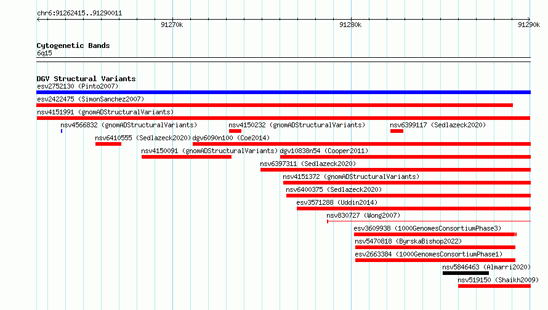Select nsv6410555 (Sedlazeck2020) label
The height and width of the screenshot is (310, 548).
click(x=143, y=138)
